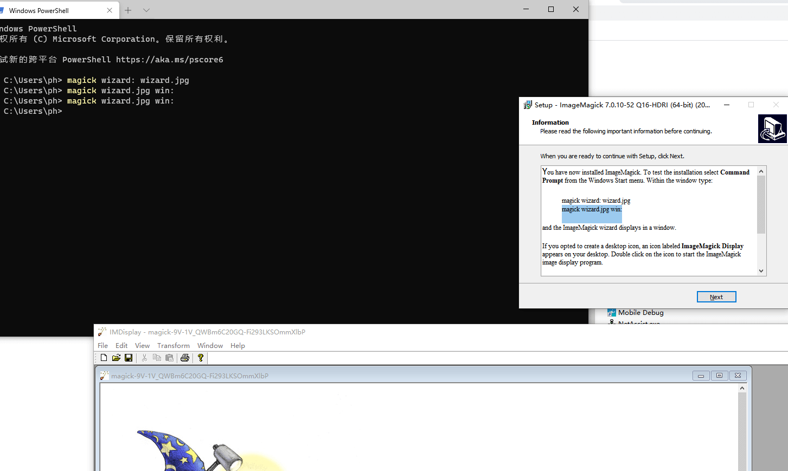The width and height of the screenshot is (788, 471).
Task: Click the Open folder icon in IMDisplay toolbar
Action: tap(116, 358)
